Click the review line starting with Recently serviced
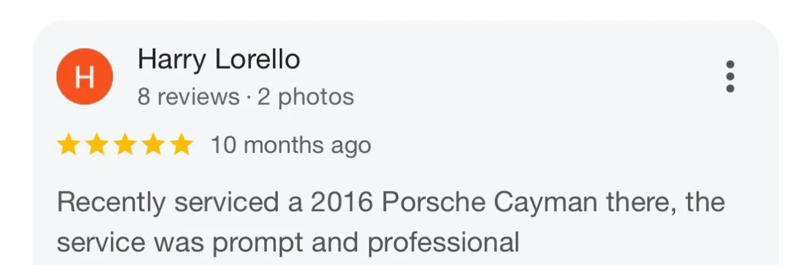 coord(391,202)
